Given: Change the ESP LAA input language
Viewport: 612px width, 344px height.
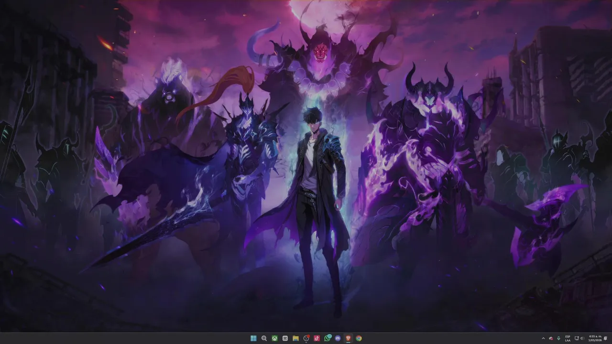Looking at the screenshot, I should point(568,338).
